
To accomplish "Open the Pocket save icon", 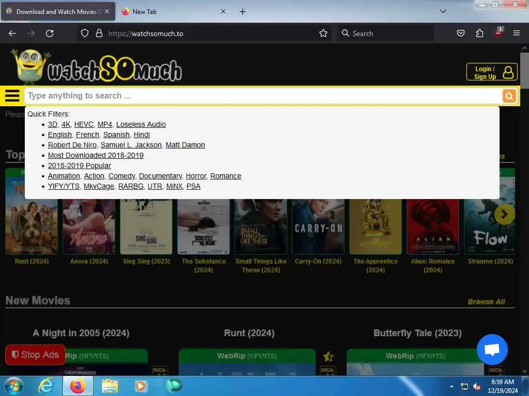I will click(460, 33).
